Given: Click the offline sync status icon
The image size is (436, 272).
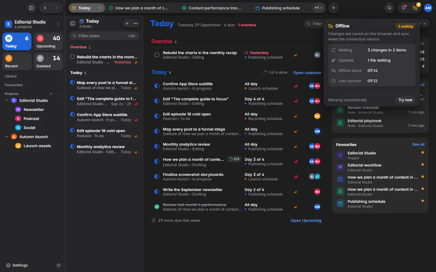Looking at the screenshot, I should [415, 8].
